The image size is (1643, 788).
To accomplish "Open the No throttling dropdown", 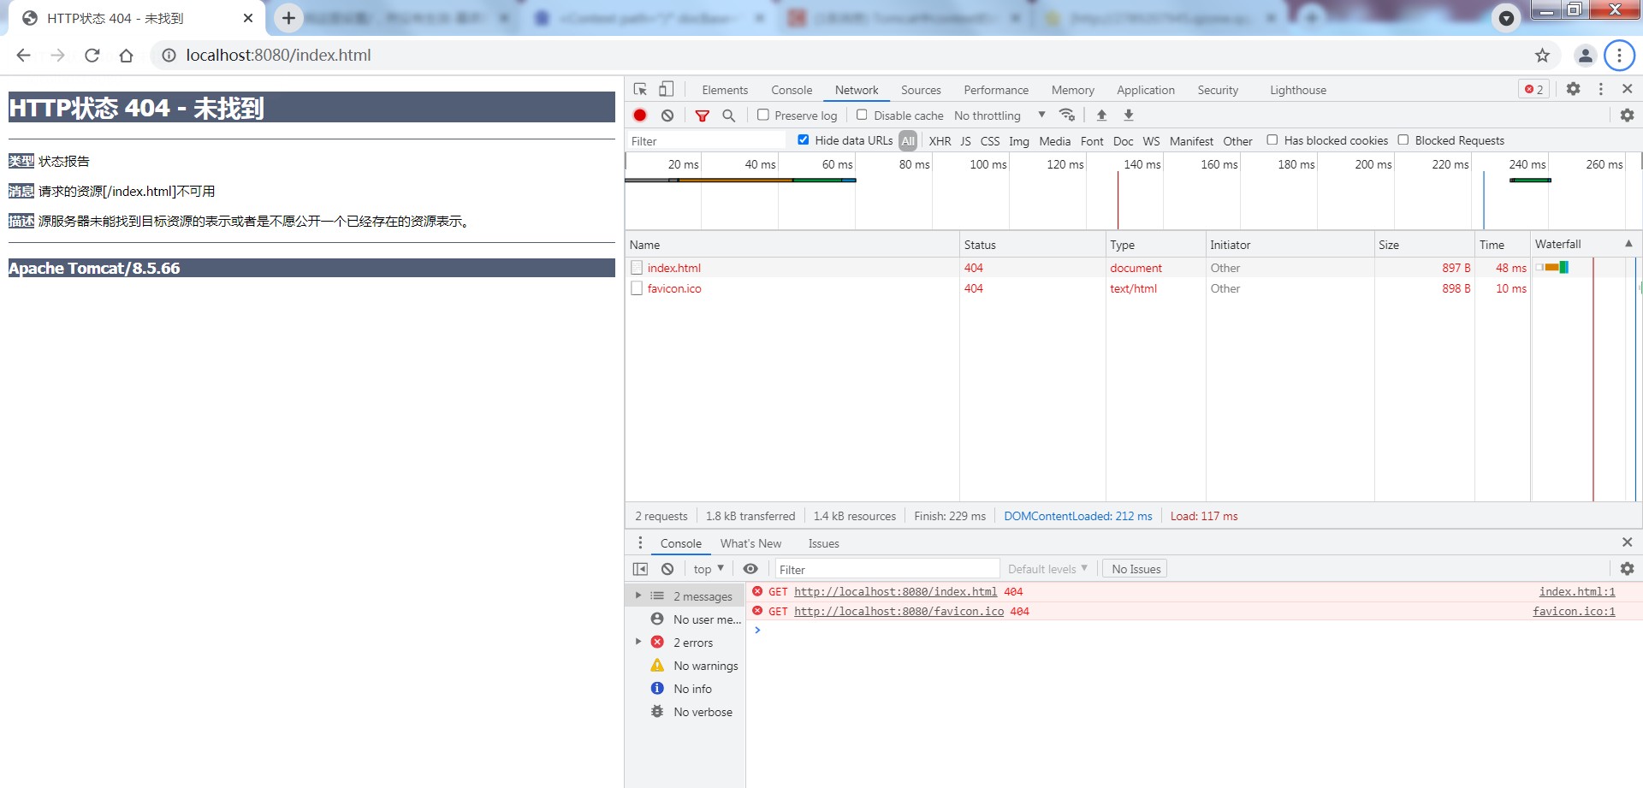I will tap(999, 116).
